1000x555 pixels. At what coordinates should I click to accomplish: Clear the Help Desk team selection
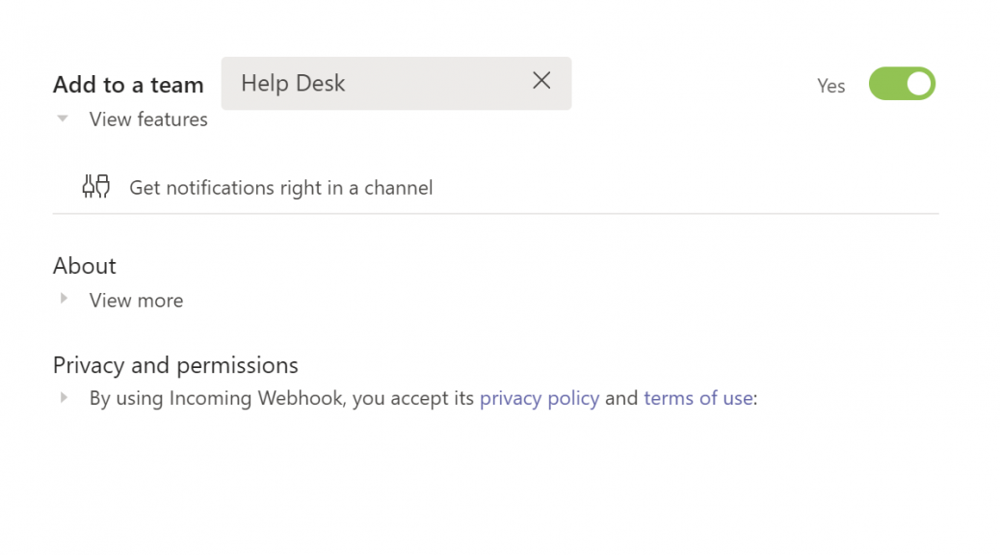tap(541, 81)
